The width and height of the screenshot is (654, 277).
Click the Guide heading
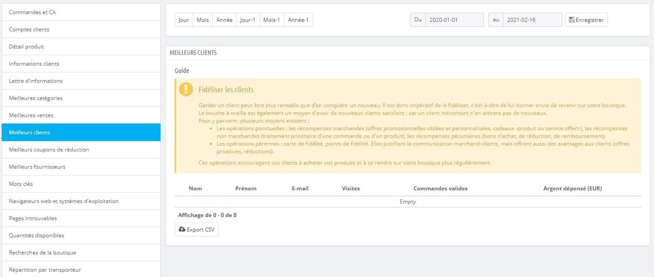[182, 71]
